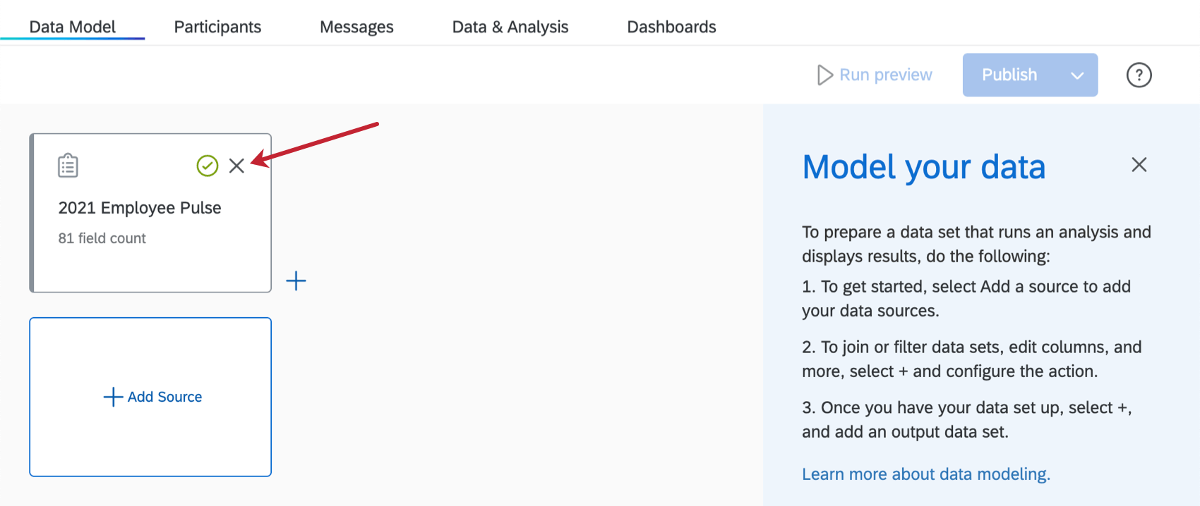
Task: Open Learn more about data modeling link
Action: [925, 474]
